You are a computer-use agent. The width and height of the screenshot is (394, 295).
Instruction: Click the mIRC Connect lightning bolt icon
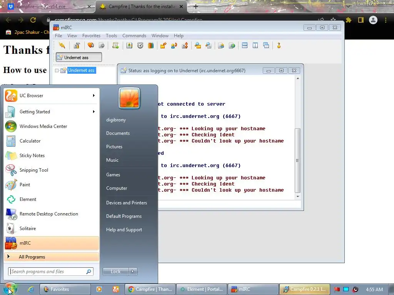pyautogui.click(x=62, y=45)
